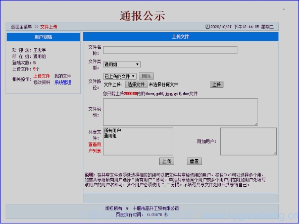Screen dimensions: 299x224
Task: Select 所有用户 in the share list
Action: tap(113, 130)
